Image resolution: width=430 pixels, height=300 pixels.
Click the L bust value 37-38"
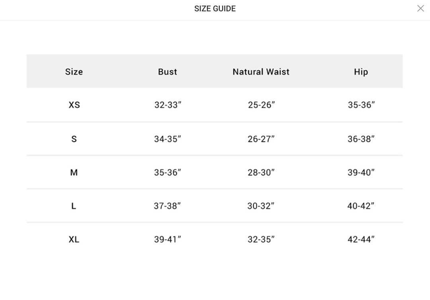tap(167, 206)
